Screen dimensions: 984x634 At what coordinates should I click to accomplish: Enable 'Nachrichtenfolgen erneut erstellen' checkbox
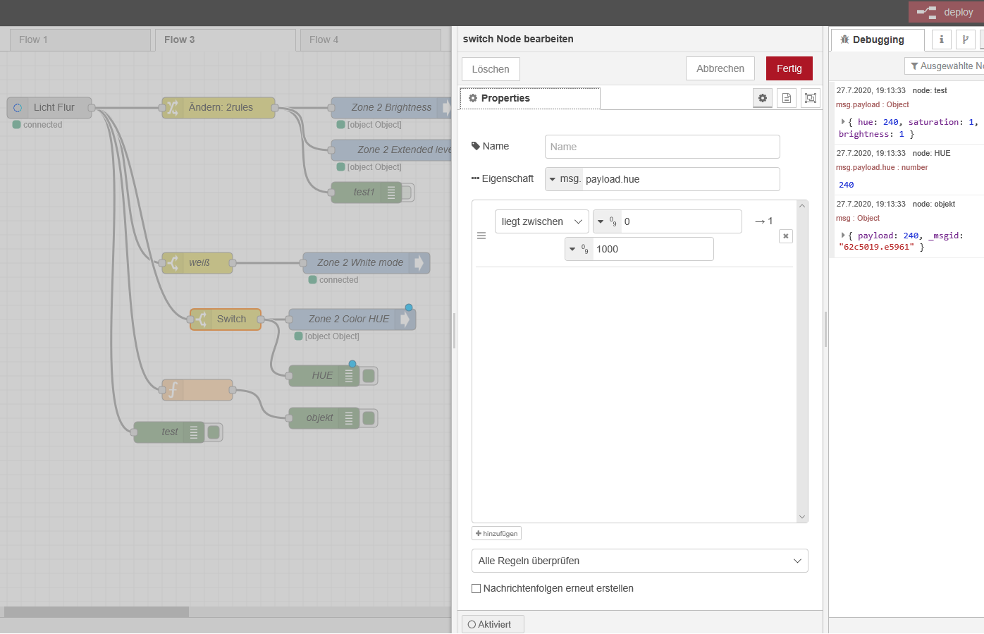tap(476, 588)
